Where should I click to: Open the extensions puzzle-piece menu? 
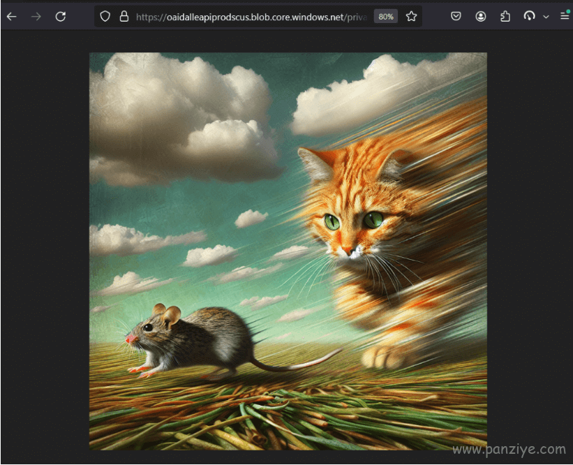coord(505,17)
